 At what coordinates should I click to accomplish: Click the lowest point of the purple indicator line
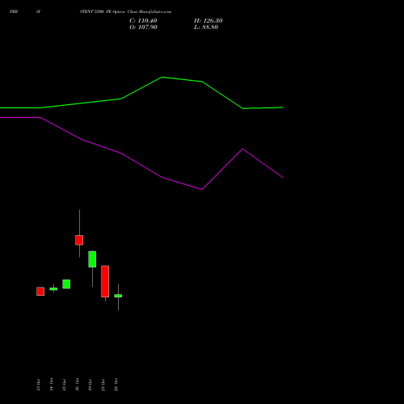(202, 189)
